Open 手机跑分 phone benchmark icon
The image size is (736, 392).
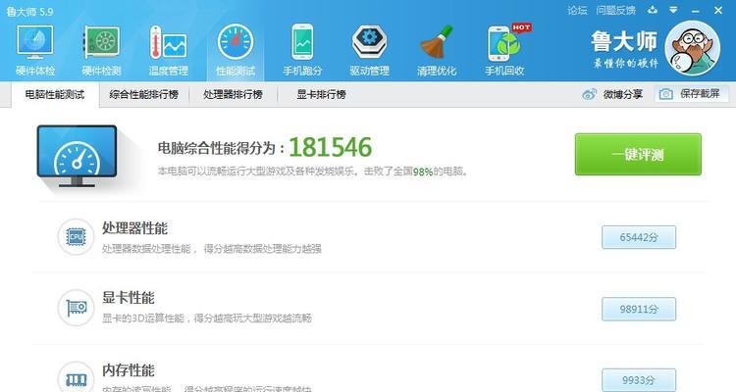303,42
